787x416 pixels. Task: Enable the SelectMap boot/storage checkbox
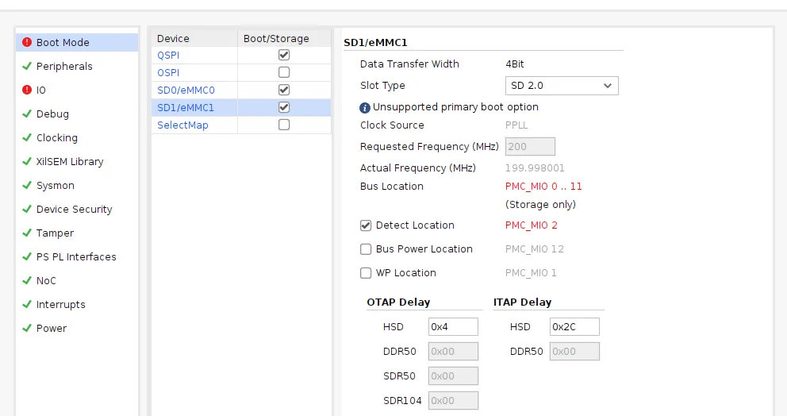[284, 125]
